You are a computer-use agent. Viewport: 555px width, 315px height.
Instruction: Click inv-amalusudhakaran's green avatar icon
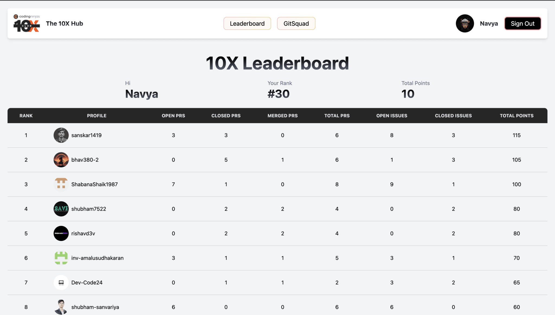[61, 258]
